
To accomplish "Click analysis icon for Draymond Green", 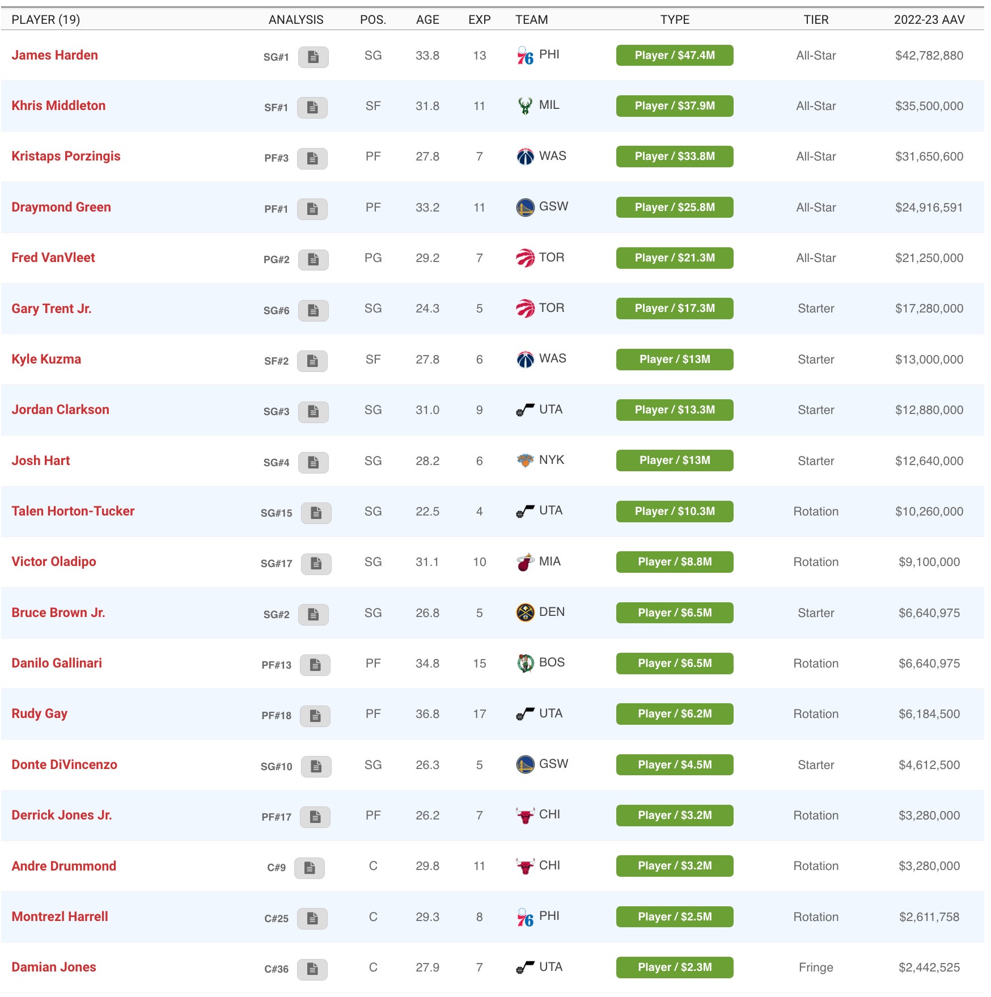I will click(x=312, y=209).
